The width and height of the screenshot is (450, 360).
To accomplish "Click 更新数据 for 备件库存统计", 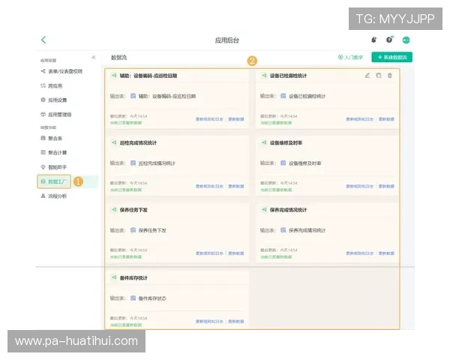I will pyautogui.click(x=236, y=321).
